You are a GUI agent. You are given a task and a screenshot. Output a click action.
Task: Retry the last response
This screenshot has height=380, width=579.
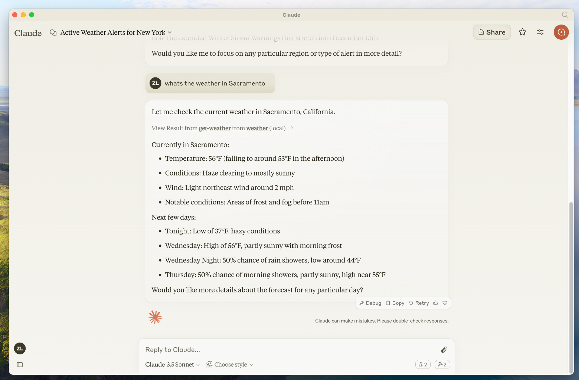point(419,303)
